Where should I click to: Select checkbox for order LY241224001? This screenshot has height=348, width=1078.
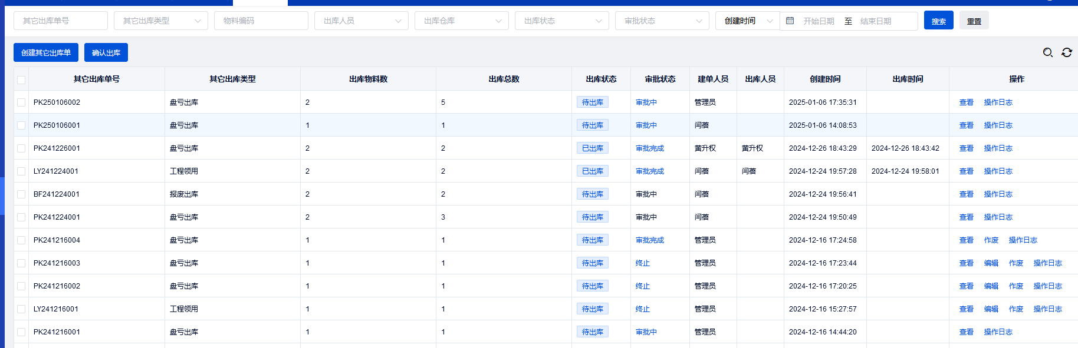pyautogui.click(x=21, y=171)
